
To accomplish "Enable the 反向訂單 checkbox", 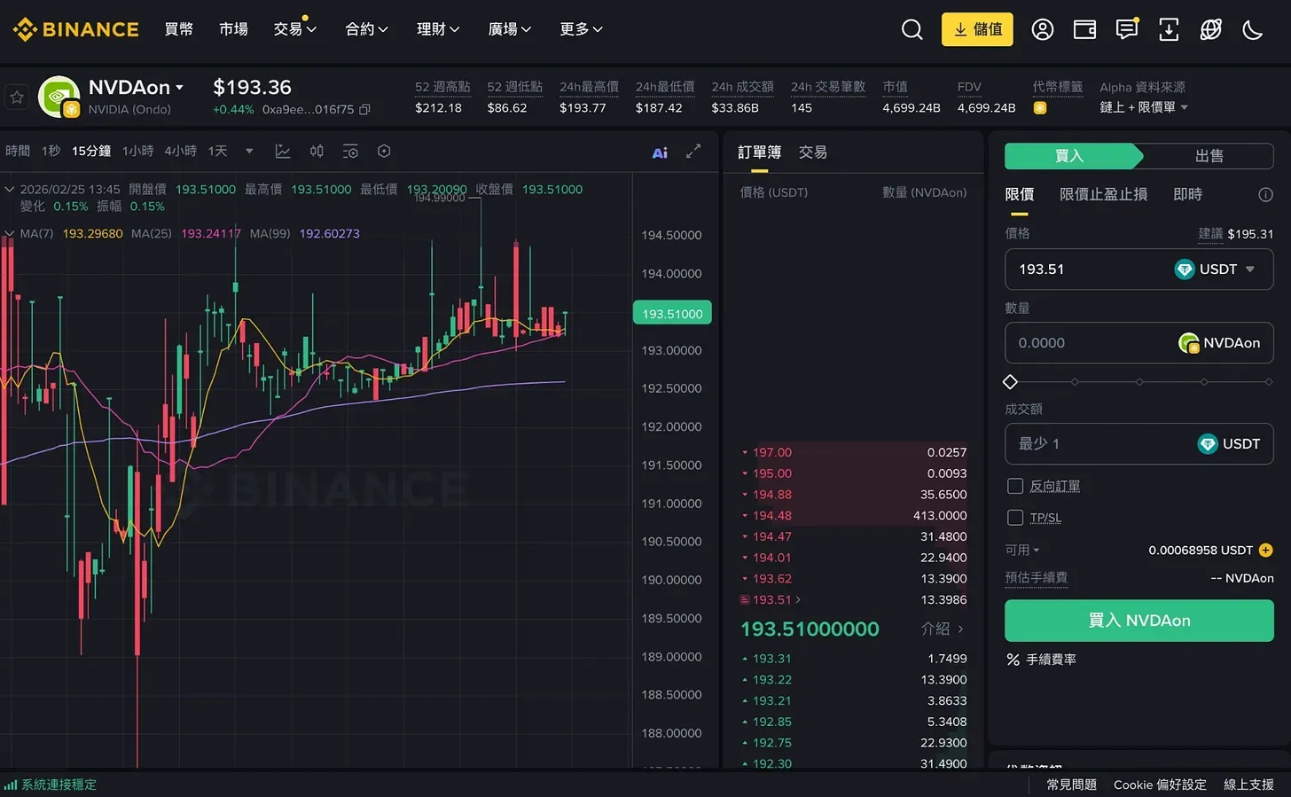I will coord(1016,486).
